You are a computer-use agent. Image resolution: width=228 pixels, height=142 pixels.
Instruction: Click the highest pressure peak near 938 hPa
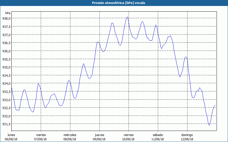127,17
